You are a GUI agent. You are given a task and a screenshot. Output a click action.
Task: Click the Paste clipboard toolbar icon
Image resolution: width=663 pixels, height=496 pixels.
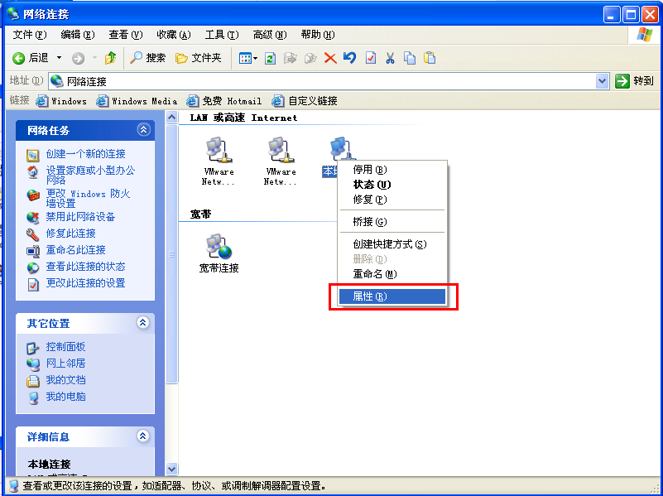tap(429, 58)
